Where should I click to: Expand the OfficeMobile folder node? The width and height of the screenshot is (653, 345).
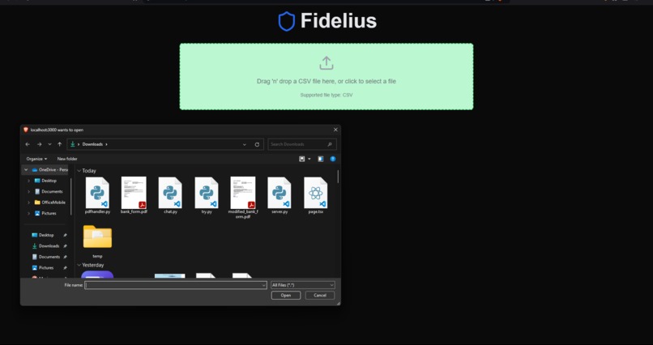28,202
